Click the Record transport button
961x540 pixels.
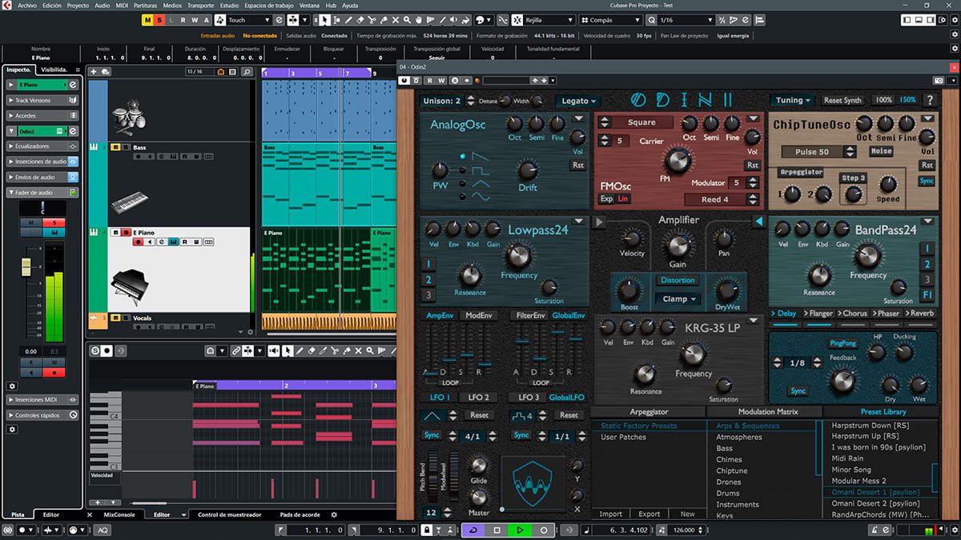click(x=544, y=530)
